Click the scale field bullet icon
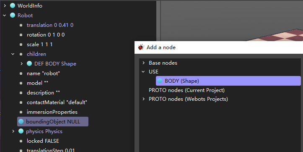303x152 pixels. pos(21,45)
